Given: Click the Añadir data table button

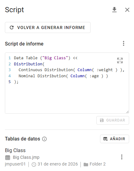Looking at the screenshot, I should (x=114, y=139).
